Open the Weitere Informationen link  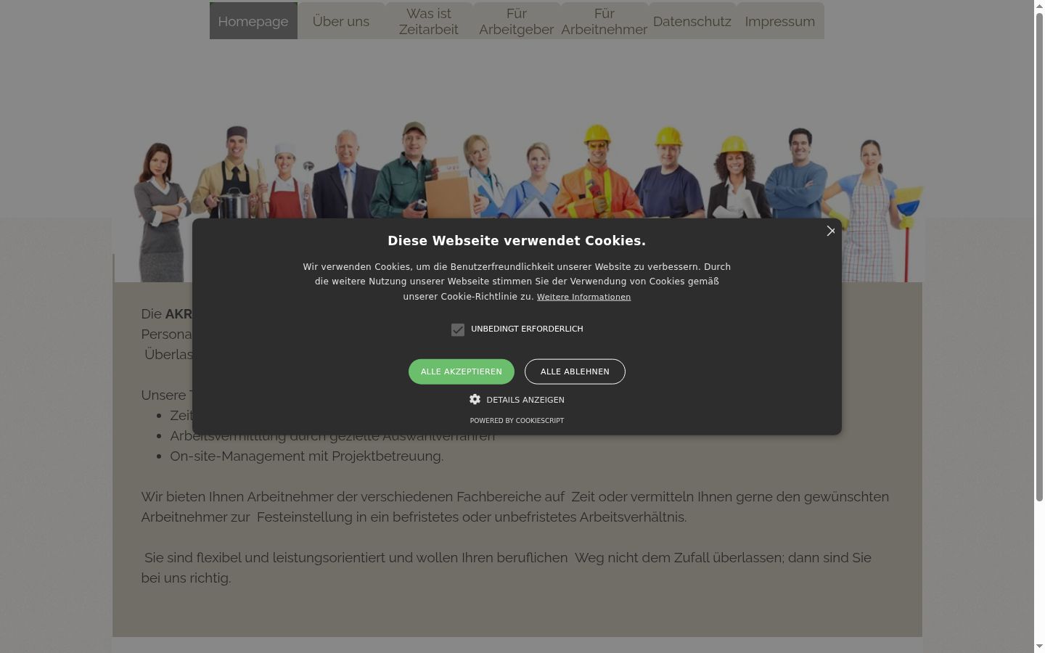[x=583, y=297]
